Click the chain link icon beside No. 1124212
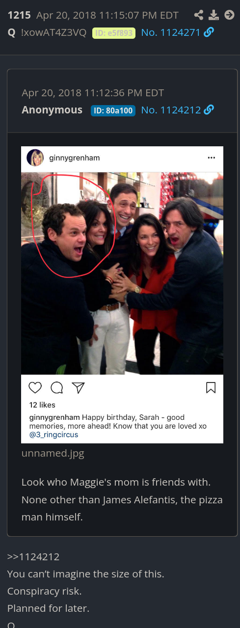The width and height of the screenshot is (240, 628). coord(209,110)
